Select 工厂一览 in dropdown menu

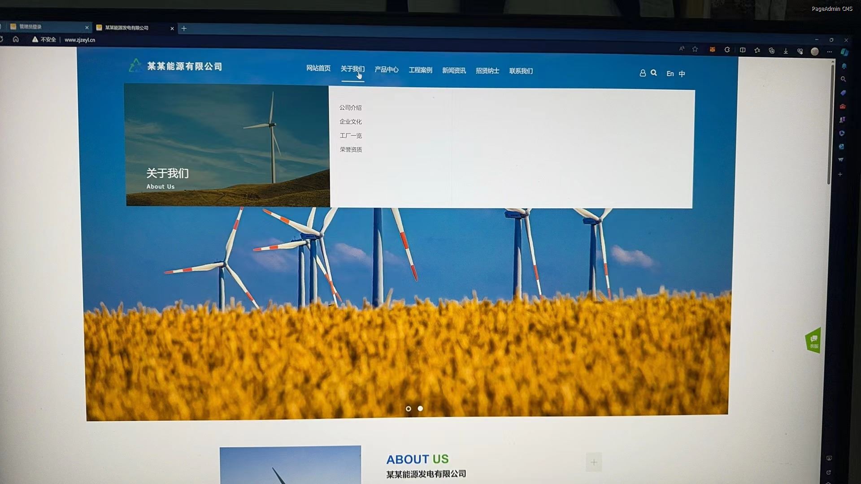[x=351, y=135]
